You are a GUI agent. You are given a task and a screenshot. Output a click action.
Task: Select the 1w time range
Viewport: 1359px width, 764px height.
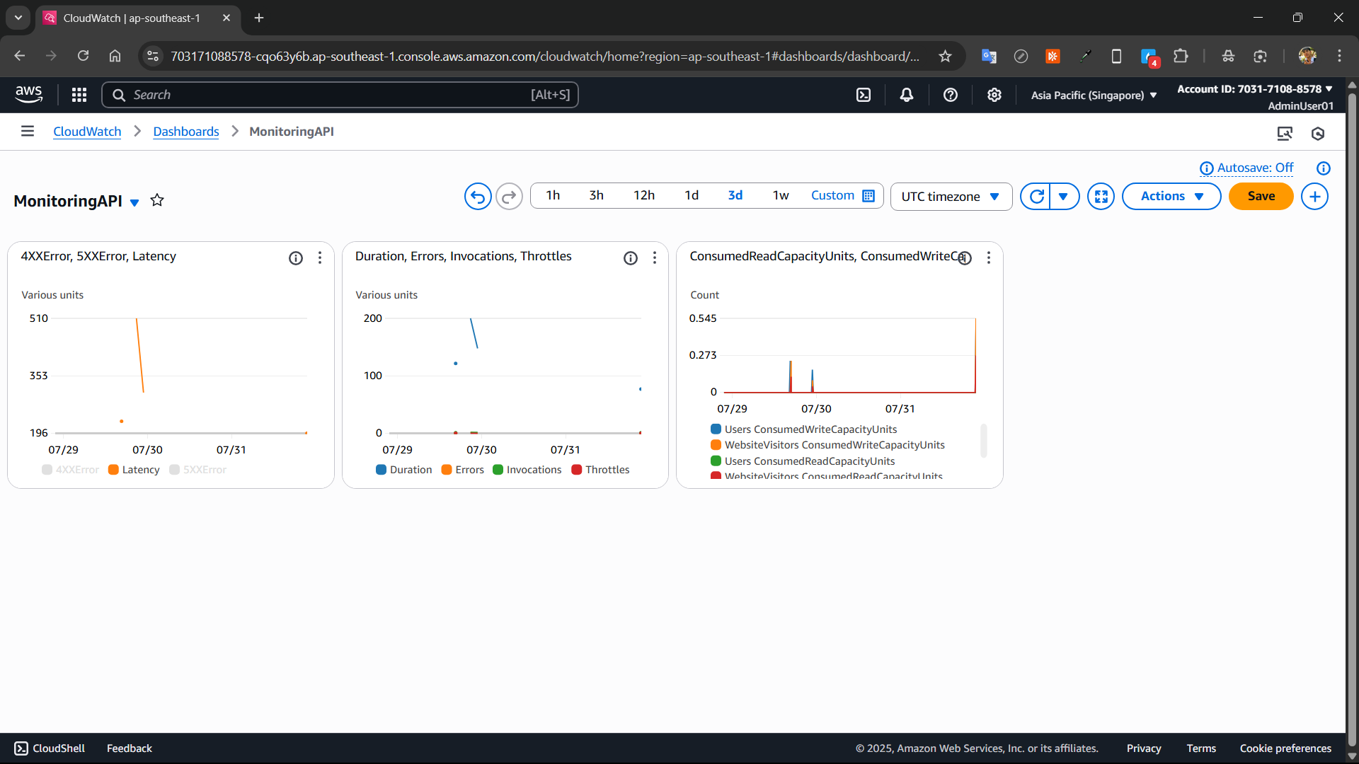pyautogui.click(x=781, y=195)
